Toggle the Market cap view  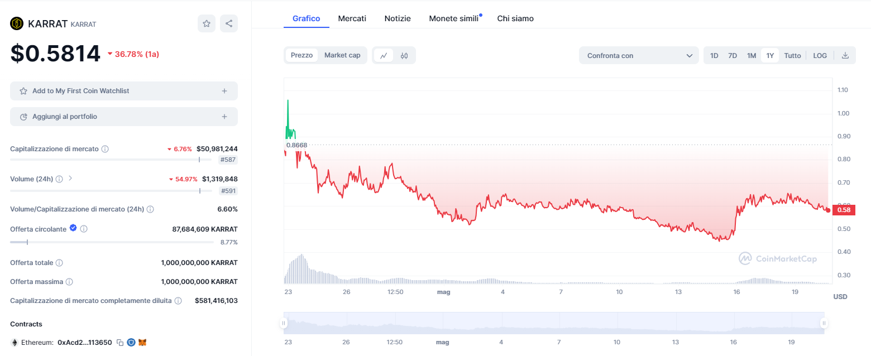[342, 55]
